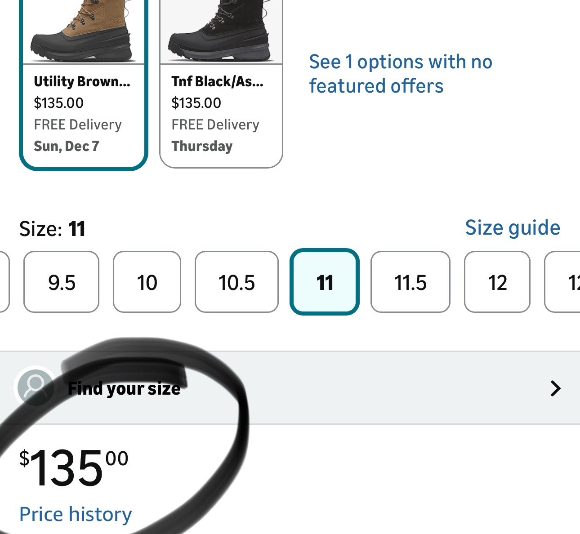Switch to size 11.5
This screenshot has height=534, width=580.
pyautogui.click(x=410, y=282)
